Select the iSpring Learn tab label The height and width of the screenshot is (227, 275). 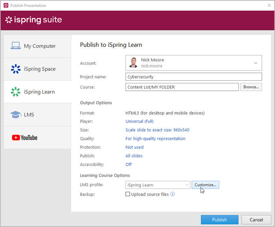tap(39, 92)
